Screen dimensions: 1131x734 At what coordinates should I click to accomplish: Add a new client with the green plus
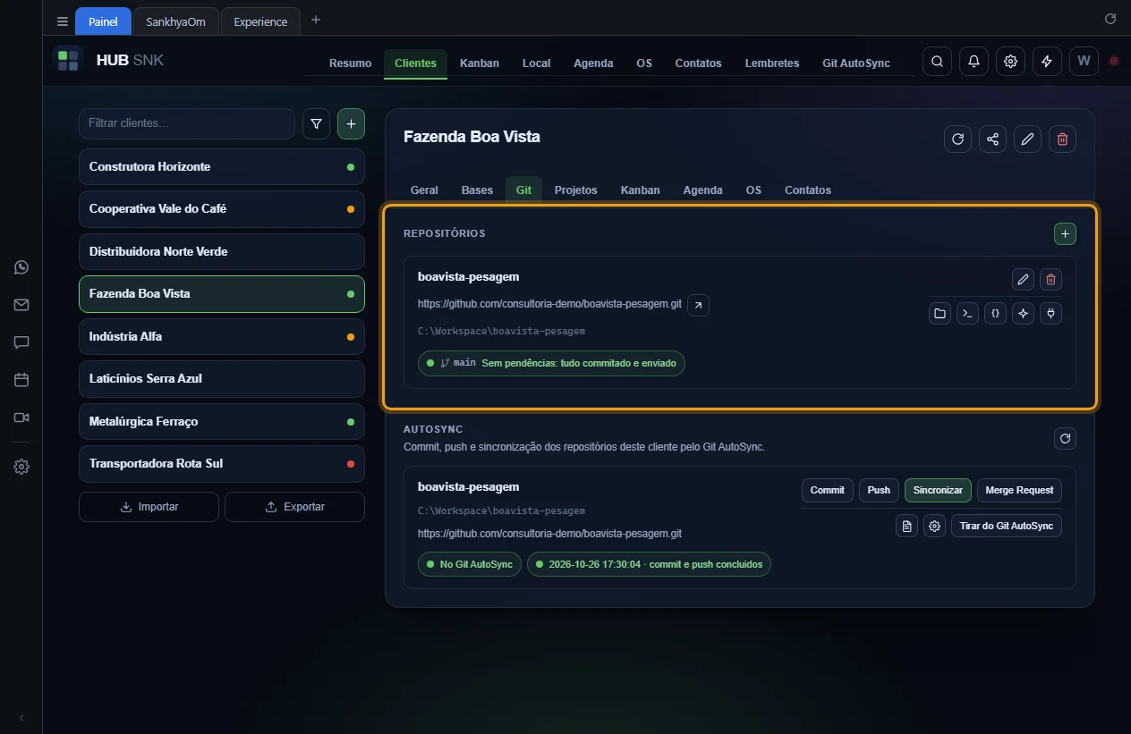[351, 124]
